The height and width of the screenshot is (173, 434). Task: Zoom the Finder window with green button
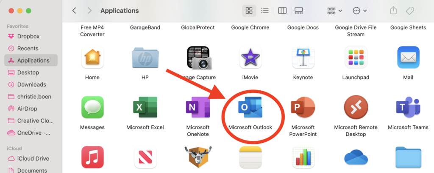pos(28,11)
